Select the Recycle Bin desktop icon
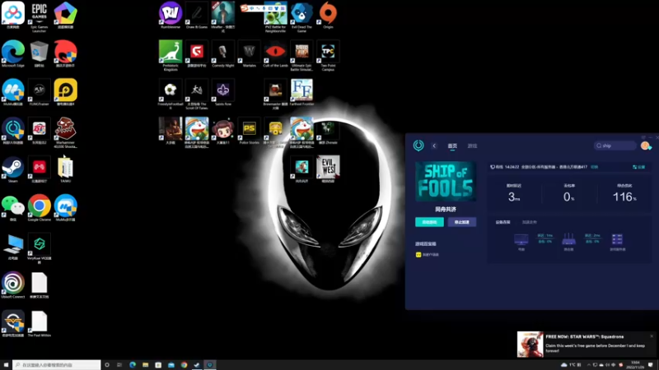 pos(39,54)
